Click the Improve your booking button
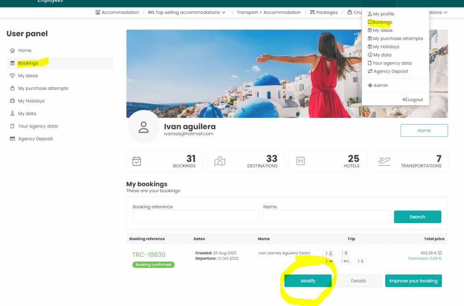The height and width of the screenshot is (306, 464). pyautogui.click(x=413, y=281)
